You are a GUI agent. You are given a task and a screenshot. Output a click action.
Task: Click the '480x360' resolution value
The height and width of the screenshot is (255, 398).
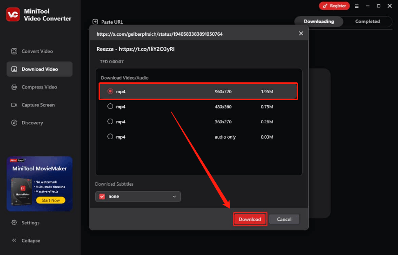[223, 107]
